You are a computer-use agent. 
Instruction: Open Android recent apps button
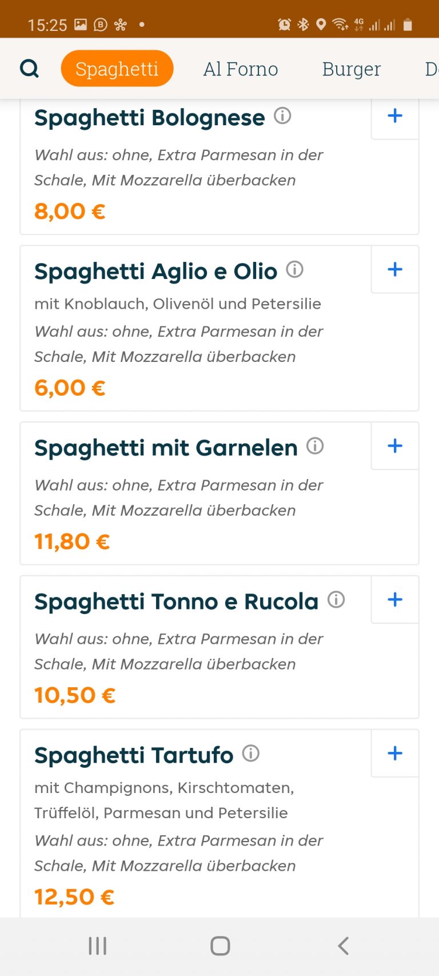(x=98, y=946)
